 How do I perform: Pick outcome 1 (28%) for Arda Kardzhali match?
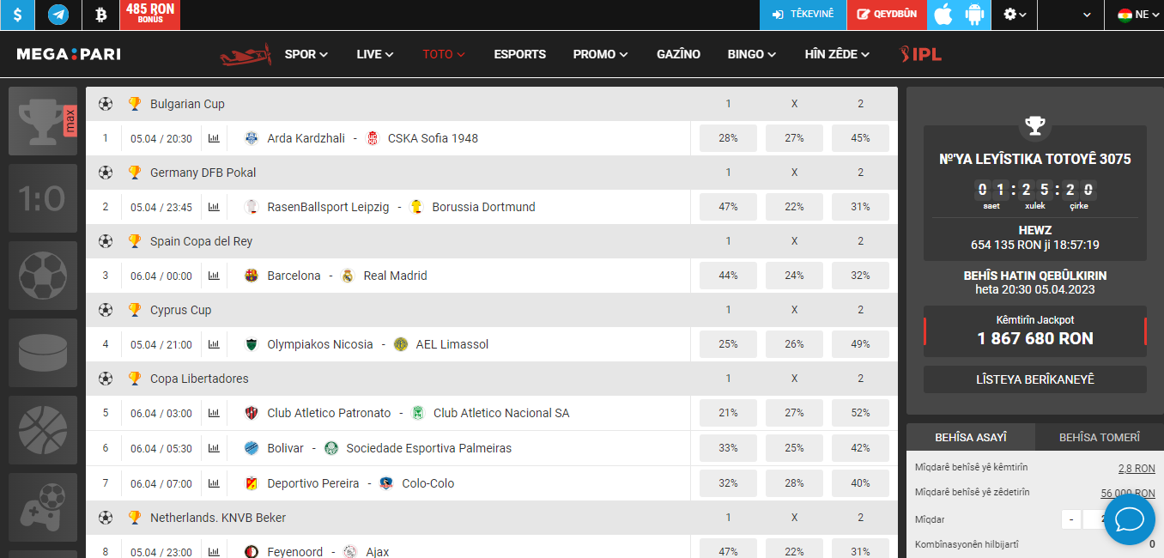click(728, 138)
